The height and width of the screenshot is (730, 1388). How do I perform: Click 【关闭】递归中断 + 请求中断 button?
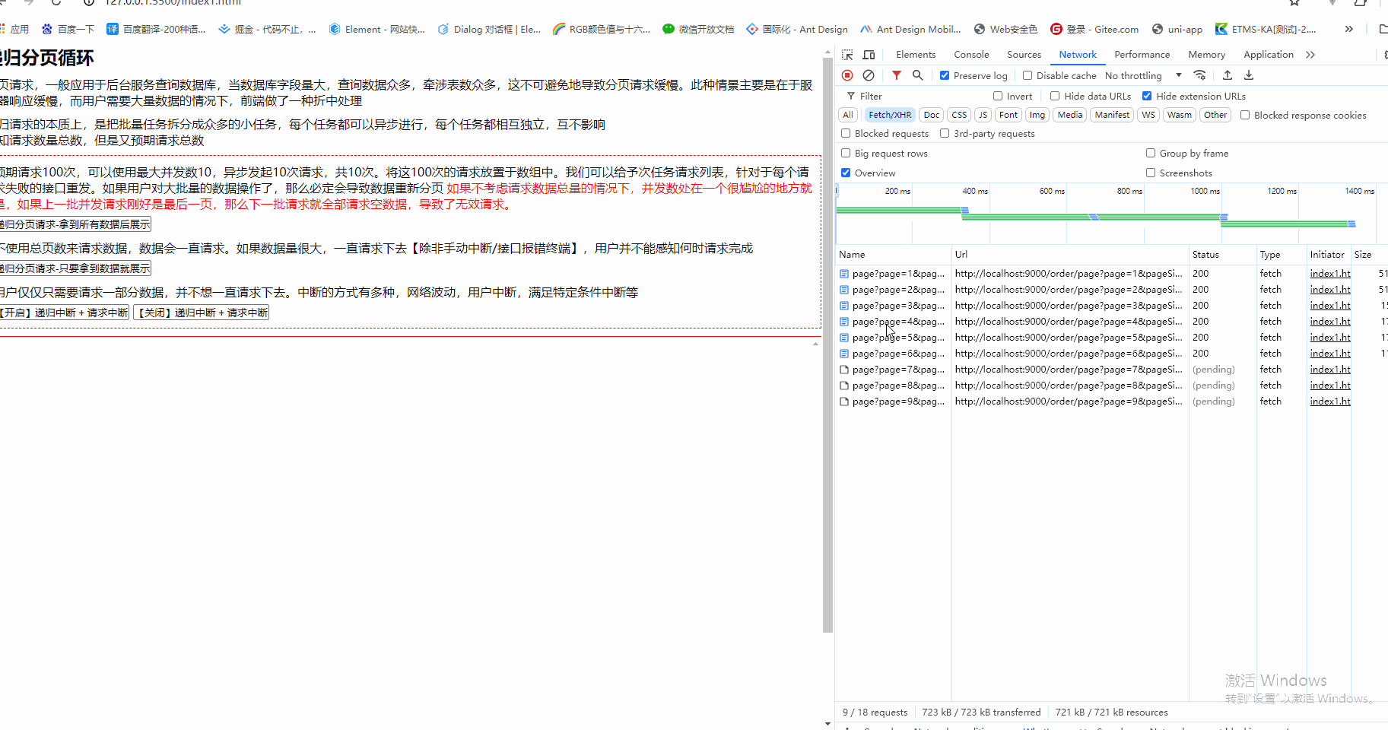202,313
